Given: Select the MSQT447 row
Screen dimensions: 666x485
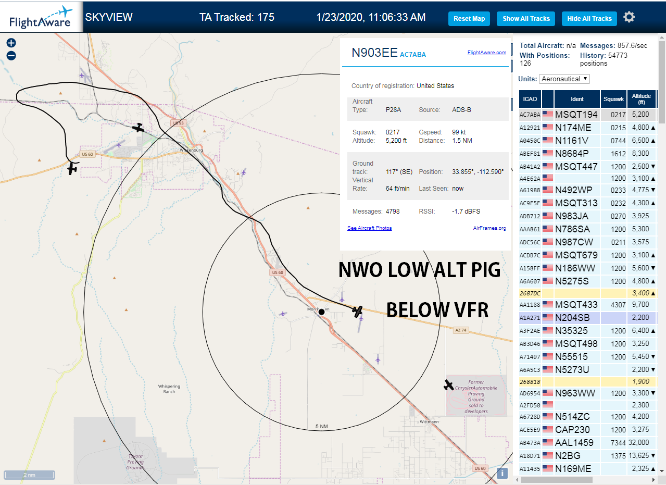Looking at the screenshot, I should (587, 167).
